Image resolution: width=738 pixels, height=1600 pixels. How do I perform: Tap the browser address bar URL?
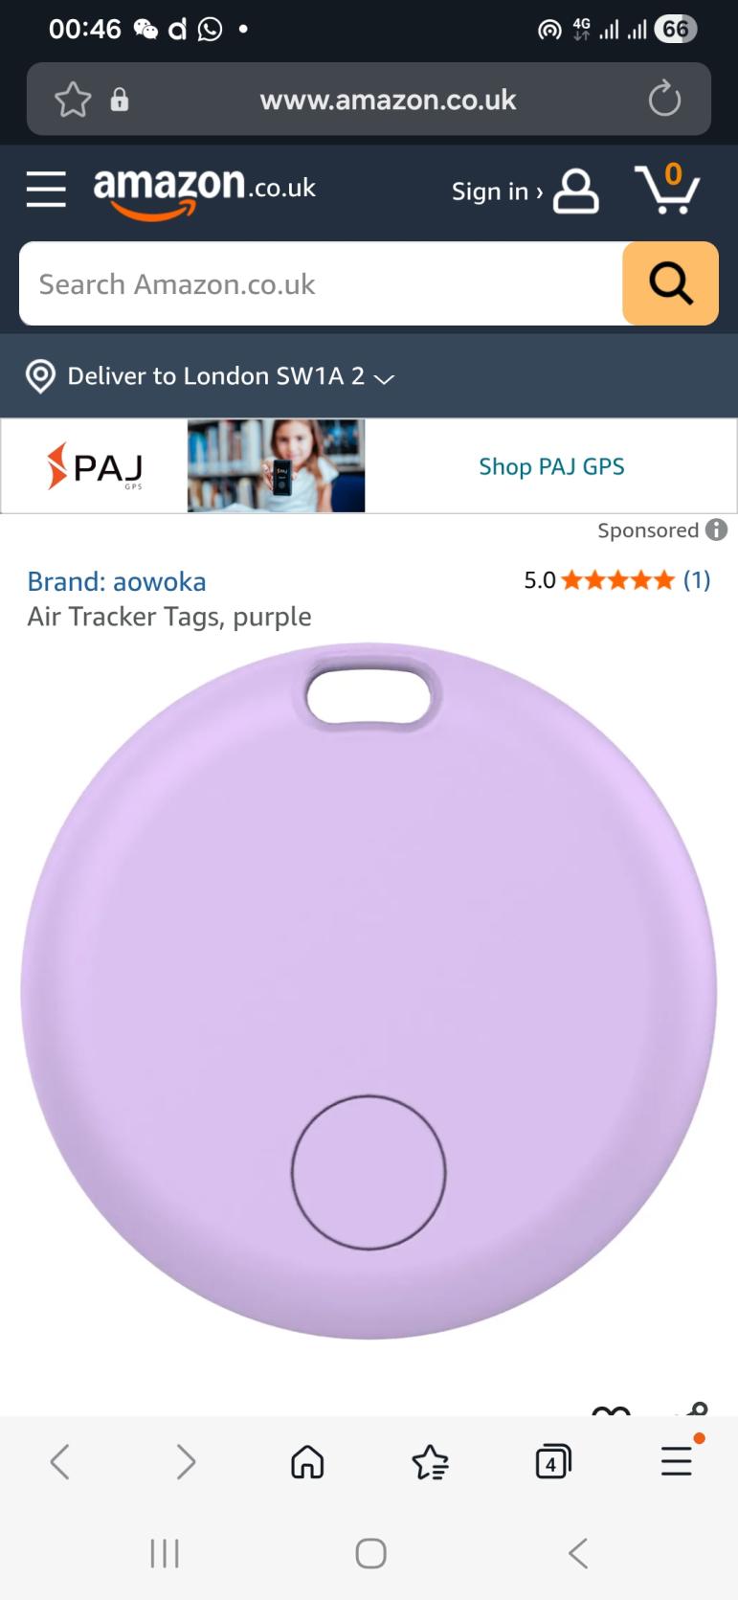point(388,100)
